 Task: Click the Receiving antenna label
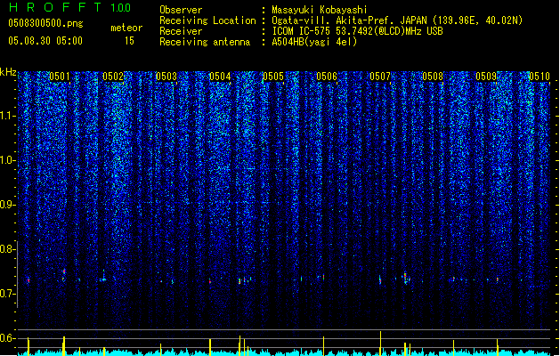205,42
